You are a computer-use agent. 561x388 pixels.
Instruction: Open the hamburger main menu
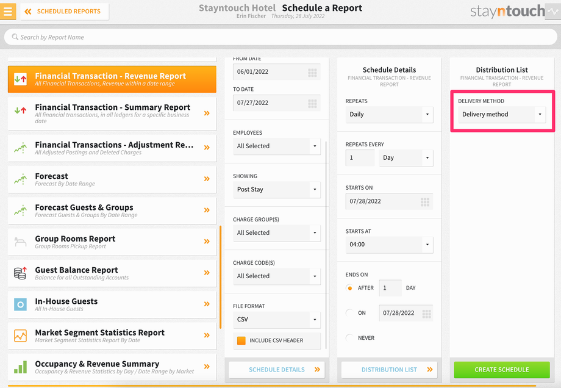(x=7, y=11)
